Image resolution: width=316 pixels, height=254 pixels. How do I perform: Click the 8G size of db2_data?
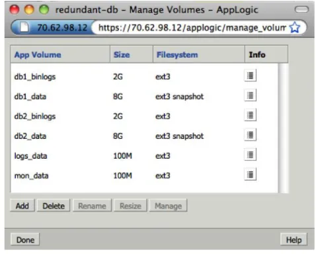118,136
